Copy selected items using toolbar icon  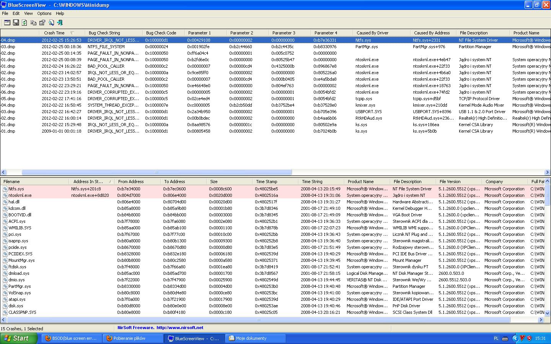pyautogui.click(x=33, y=23)
